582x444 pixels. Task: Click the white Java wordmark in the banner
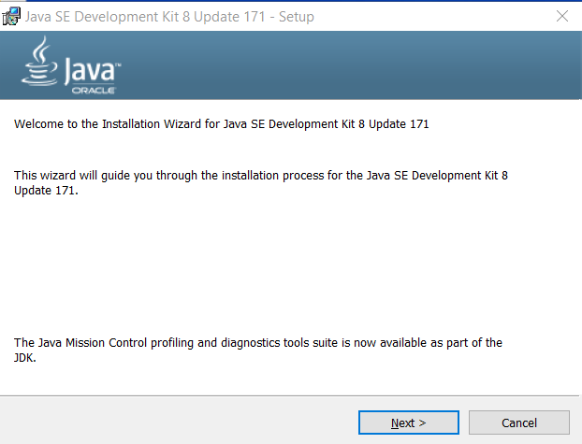[x=89, y=70]
